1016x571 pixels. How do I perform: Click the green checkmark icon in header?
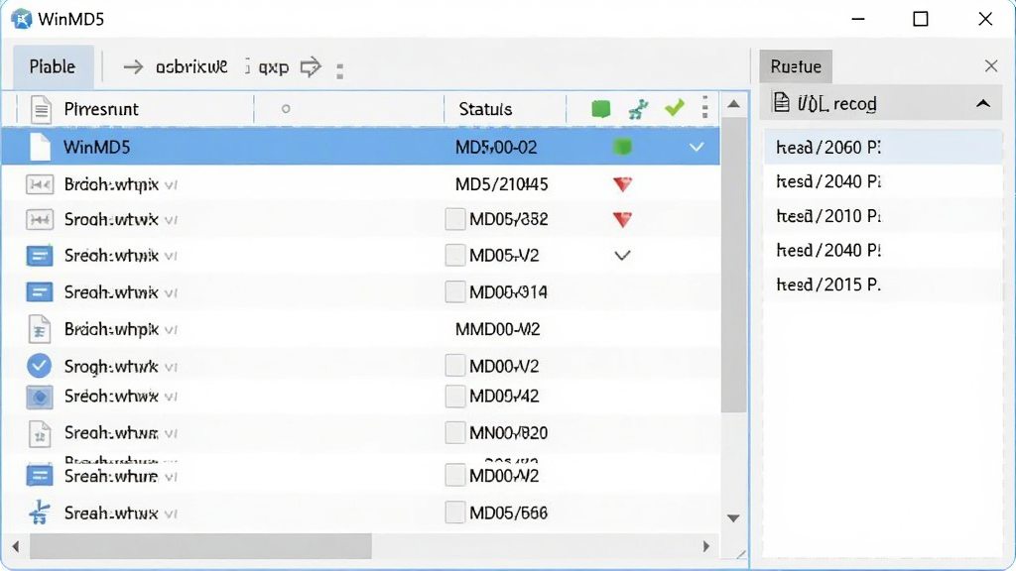coord(675,107)
